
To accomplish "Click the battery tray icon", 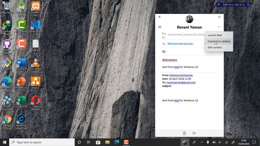I will 214,142.
